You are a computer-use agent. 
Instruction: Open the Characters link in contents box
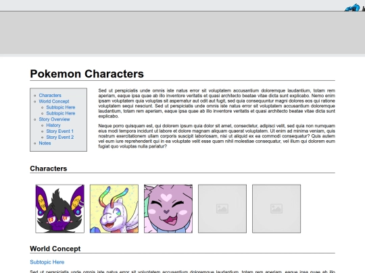click(x=50, y=96)
